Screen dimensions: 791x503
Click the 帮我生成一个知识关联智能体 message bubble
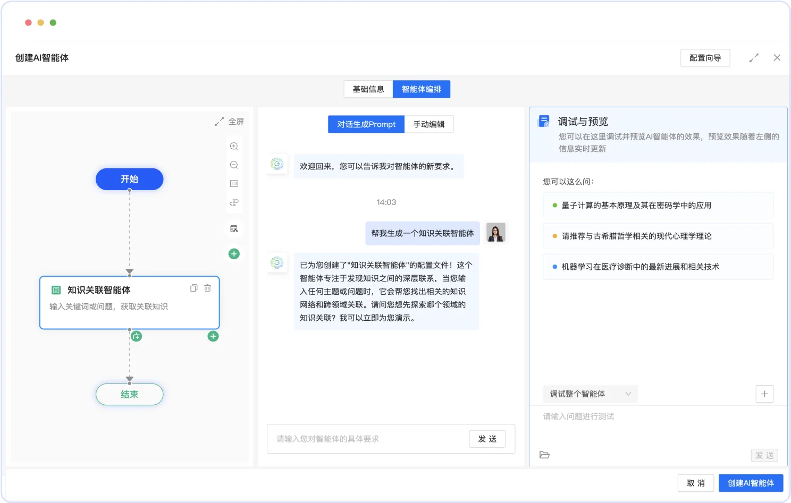(x=423, y=233)
